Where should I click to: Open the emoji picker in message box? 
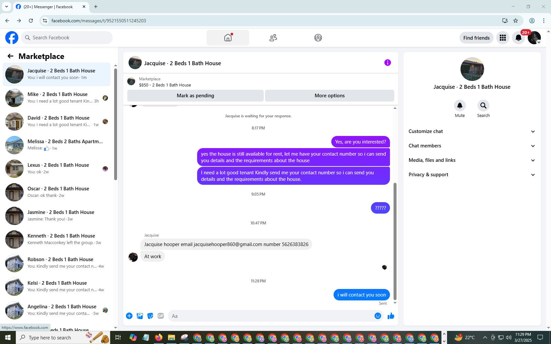[378, 316]
